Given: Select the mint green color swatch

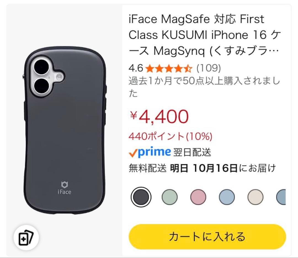Looking at the screenshot, I should point(170,196).
